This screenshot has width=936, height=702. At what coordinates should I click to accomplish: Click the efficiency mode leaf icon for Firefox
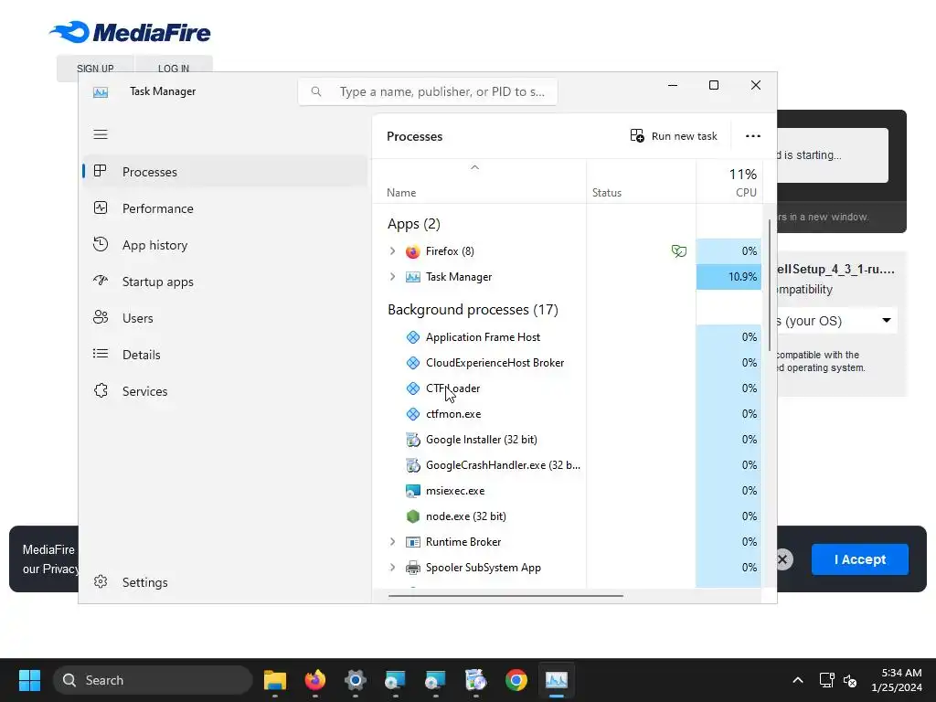coord(679,251)
